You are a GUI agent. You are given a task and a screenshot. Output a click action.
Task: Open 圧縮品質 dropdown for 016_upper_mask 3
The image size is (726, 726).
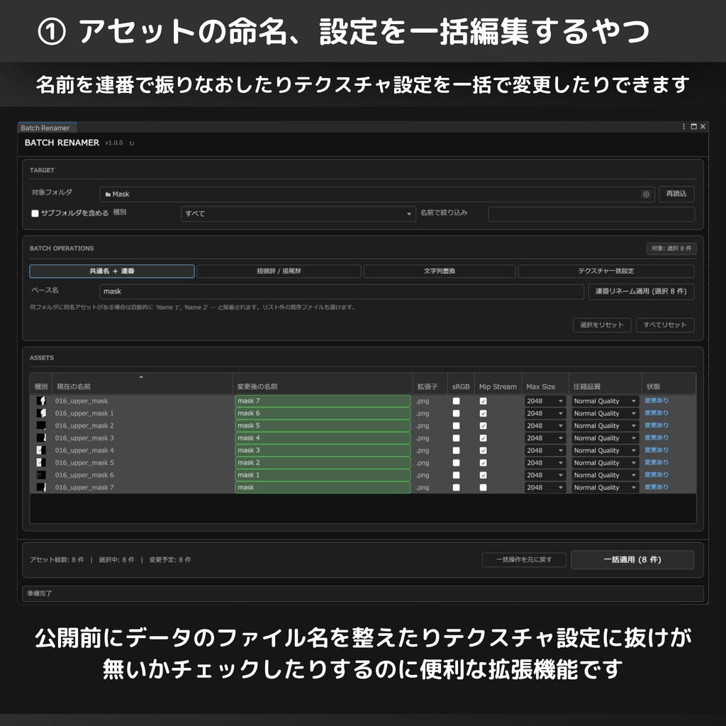(x=605, y=438)
